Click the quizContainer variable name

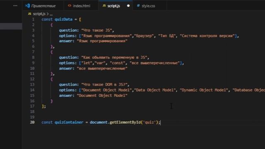click(x=69, y=123)
